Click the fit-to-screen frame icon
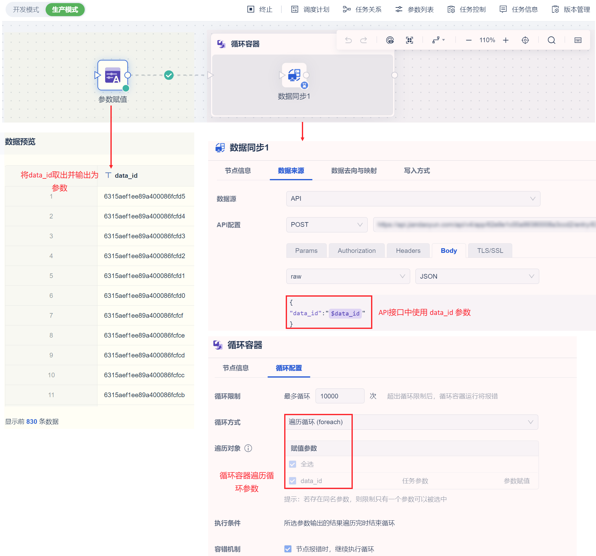This screenshot has width=596, height=556. (410, 40)
